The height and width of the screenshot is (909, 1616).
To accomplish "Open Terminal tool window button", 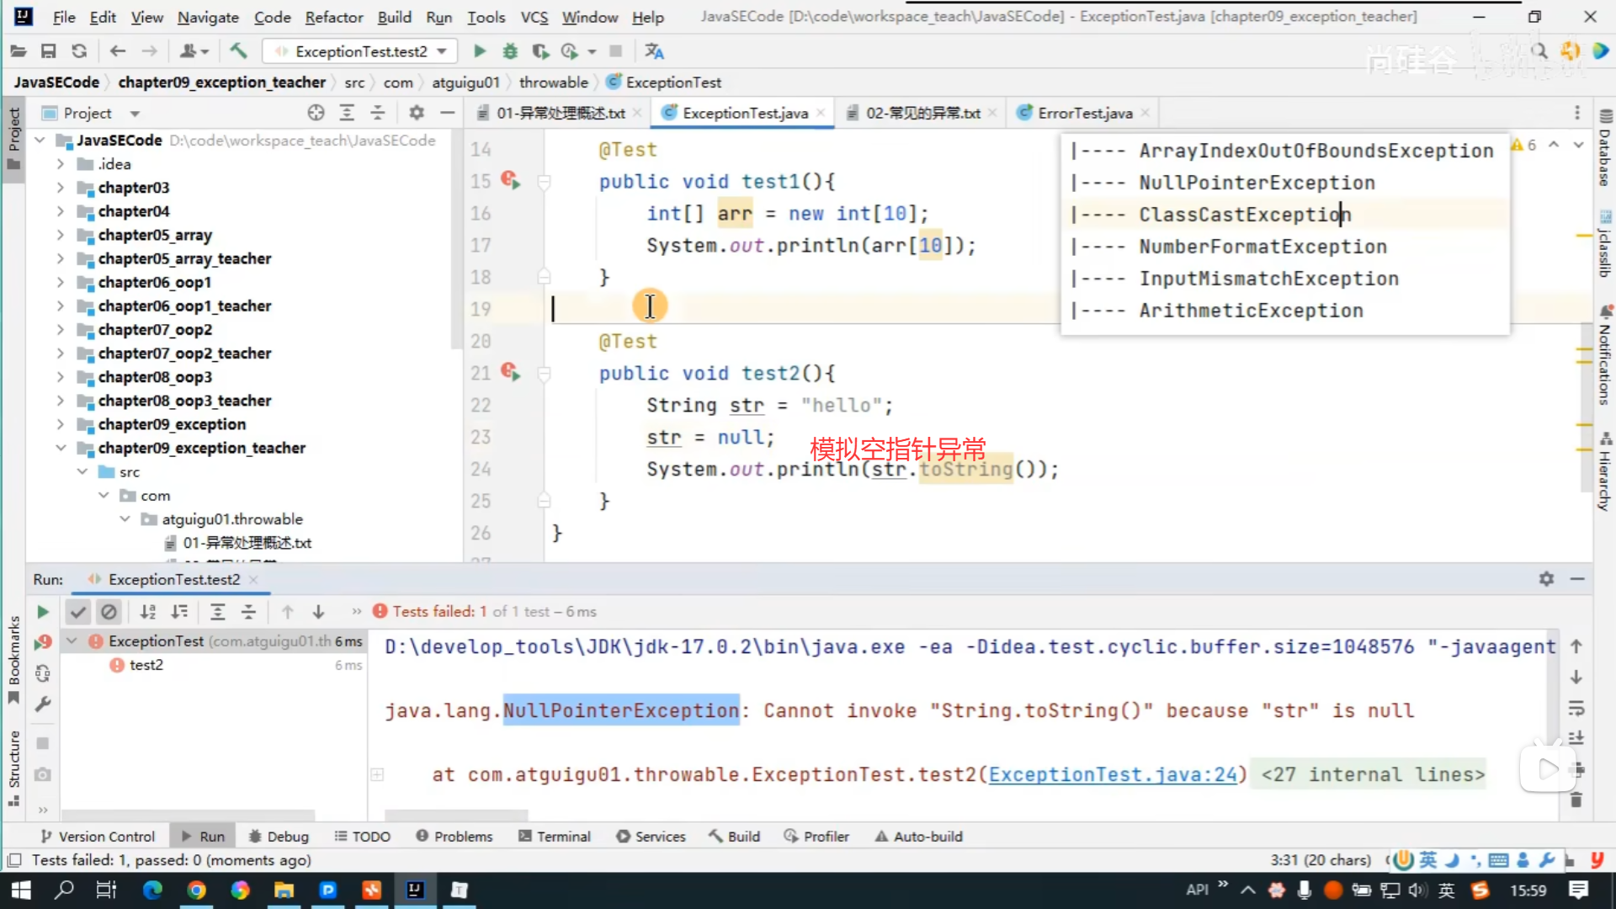I will coord(555,836).
